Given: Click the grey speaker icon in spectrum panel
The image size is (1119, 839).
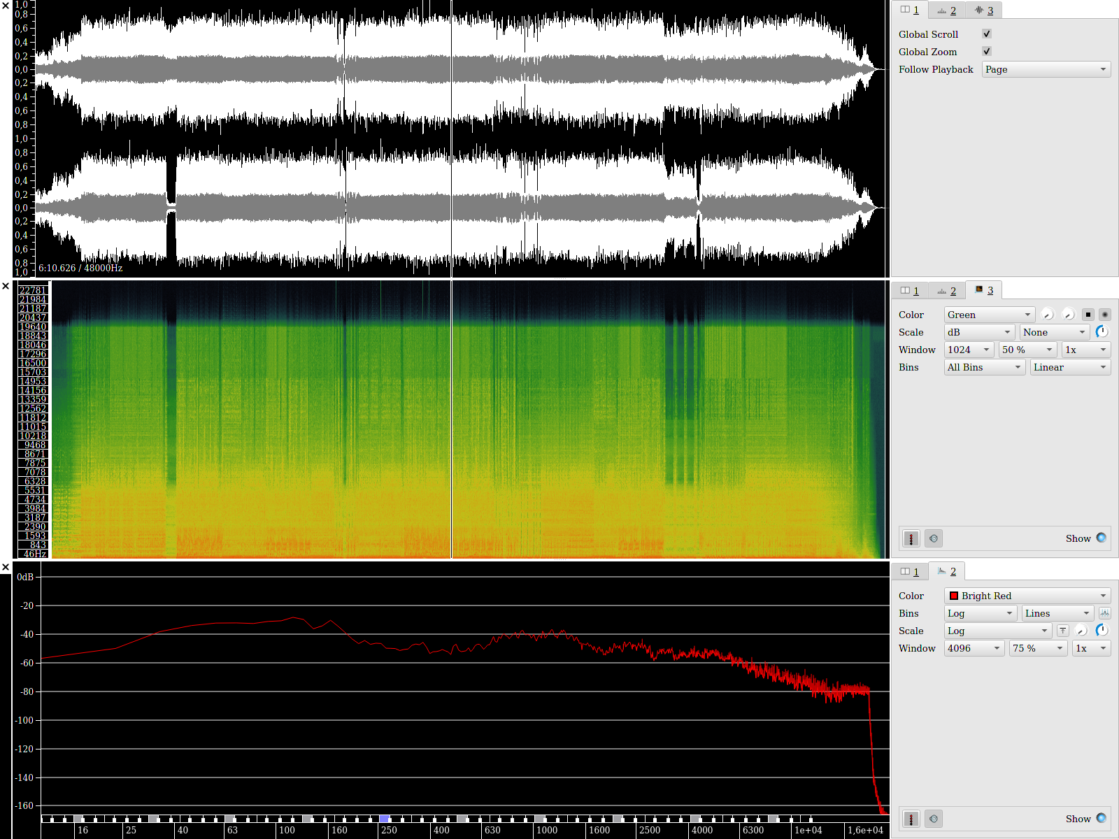Looking at the screenshot, I should pos(934,819).
